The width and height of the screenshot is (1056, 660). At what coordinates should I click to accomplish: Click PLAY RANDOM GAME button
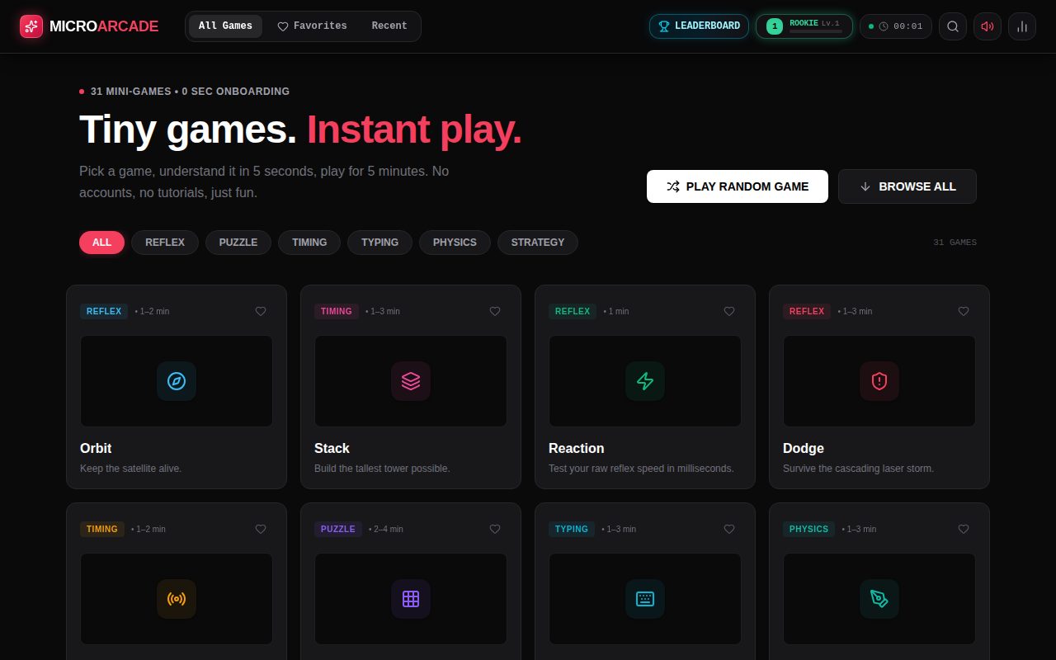point(738,186)
